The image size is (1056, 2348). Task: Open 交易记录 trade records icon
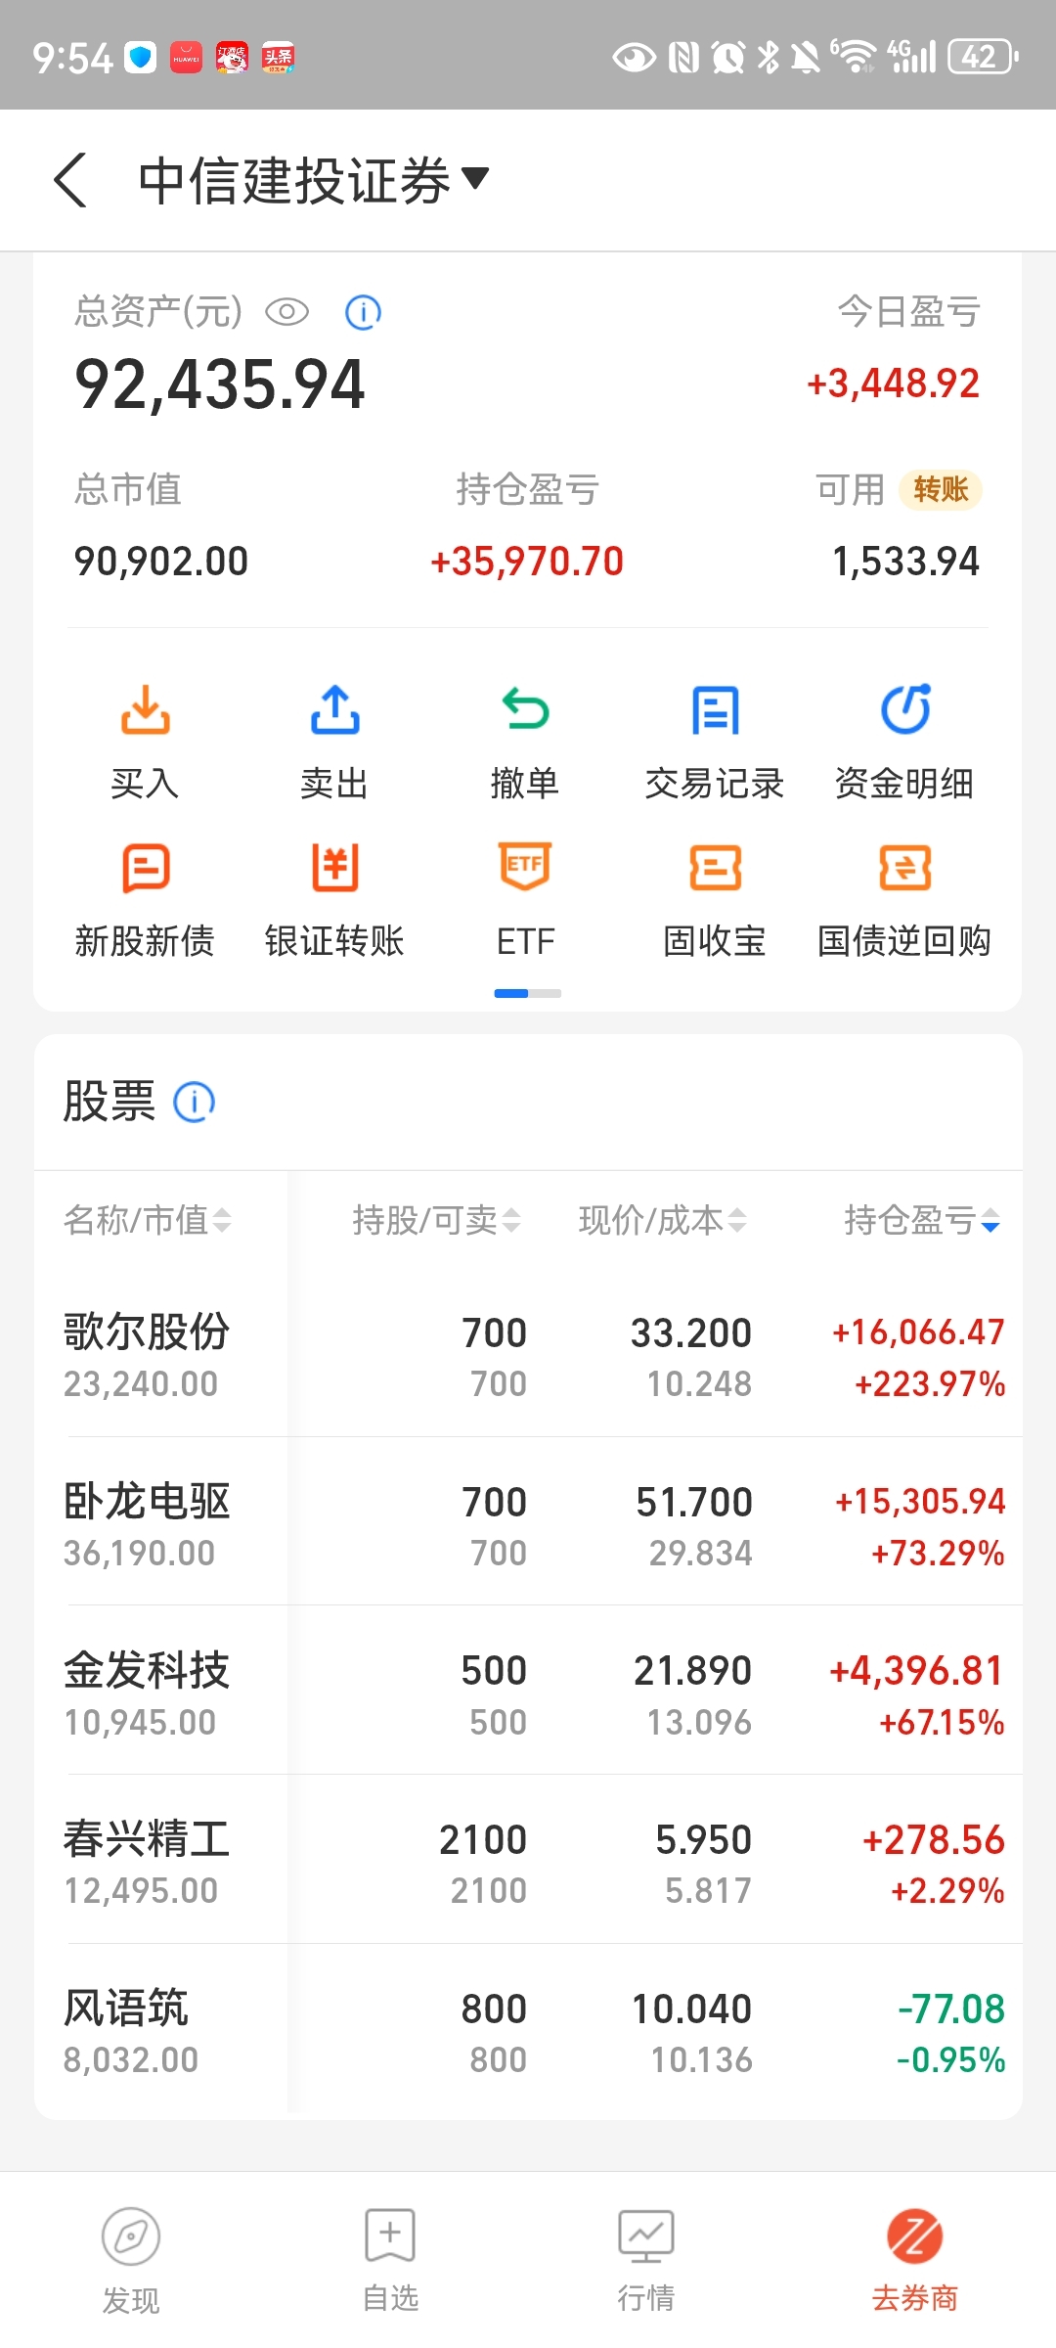pyautogui.click(x=715, y=710)
